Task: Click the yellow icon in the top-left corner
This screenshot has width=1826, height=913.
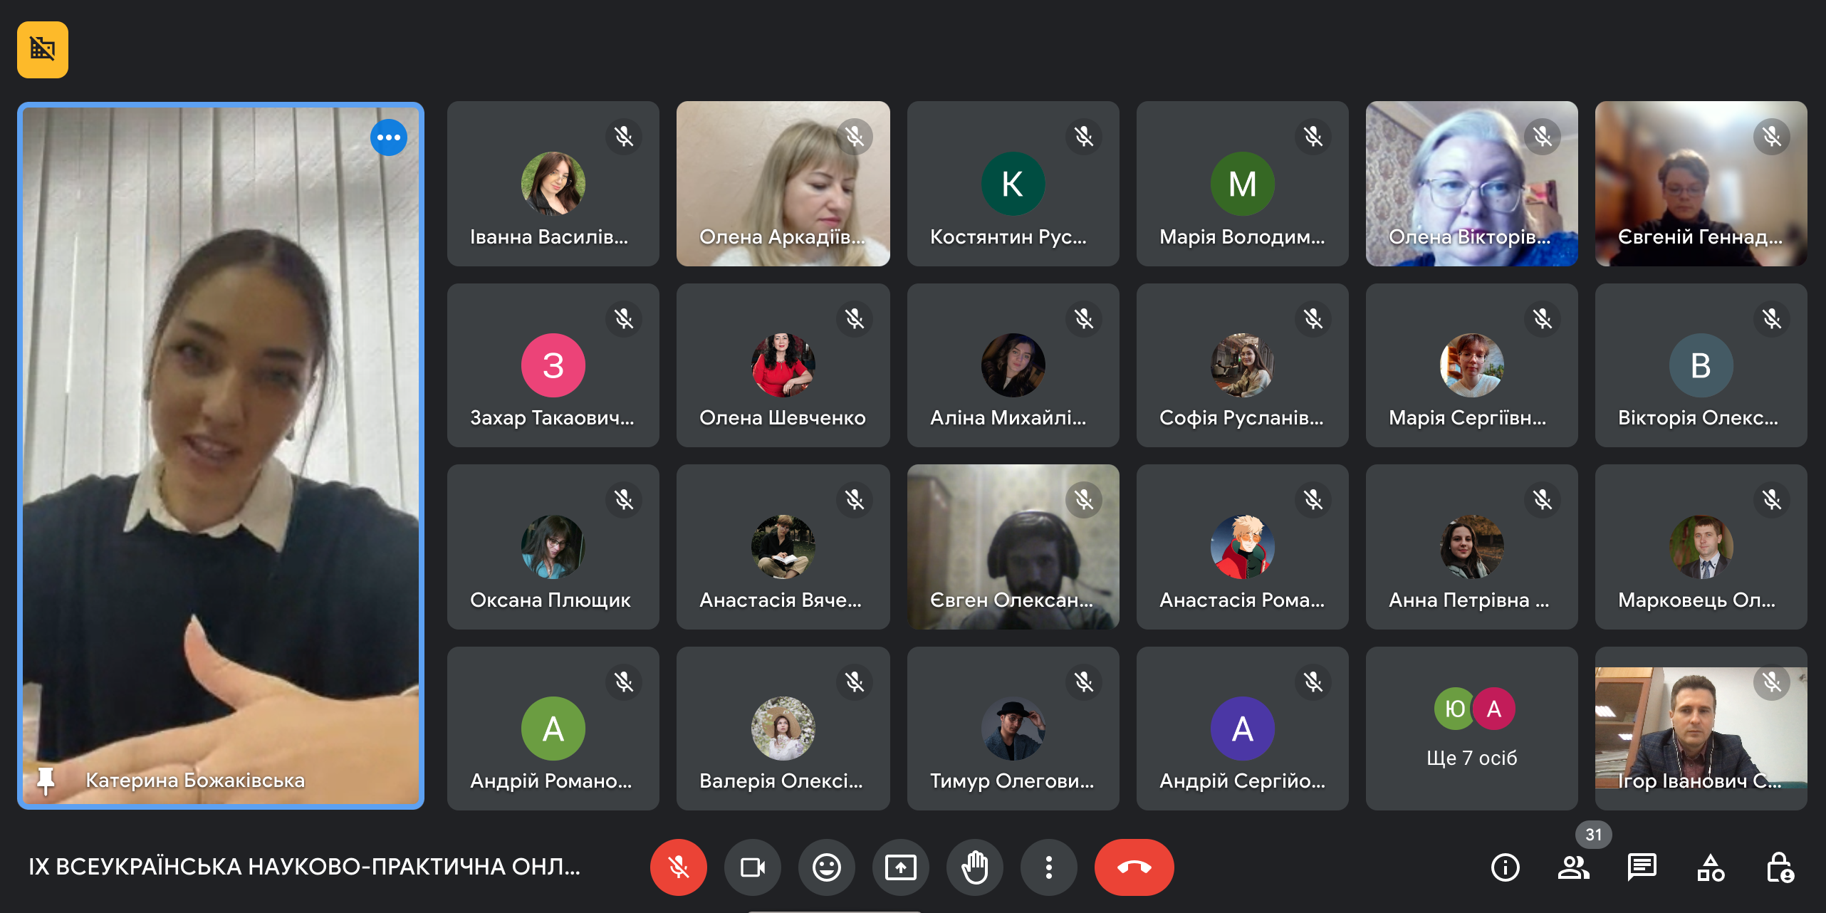Action: pos(43,49)
